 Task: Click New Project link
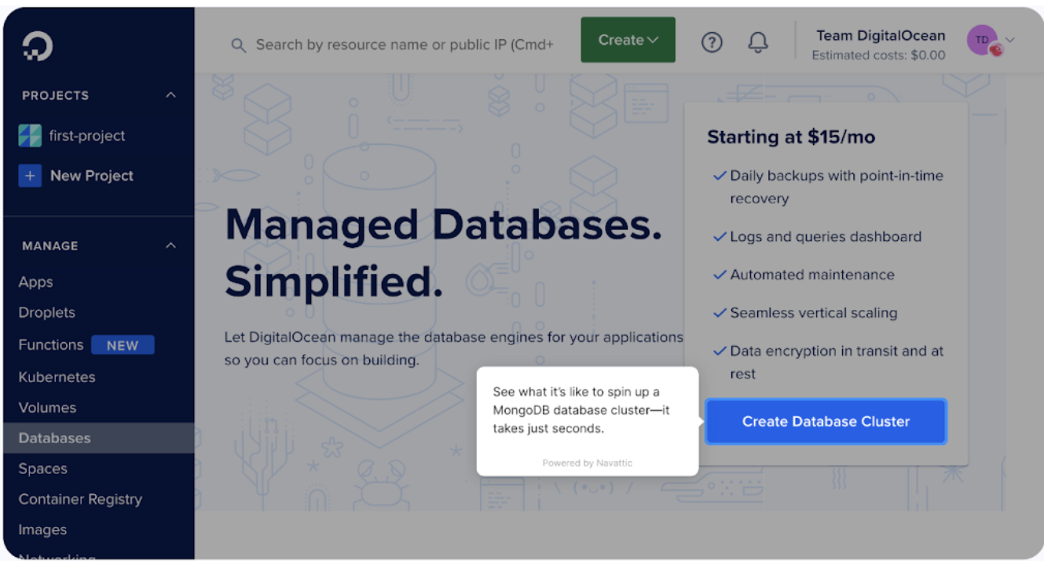click(x=92, y=176)
